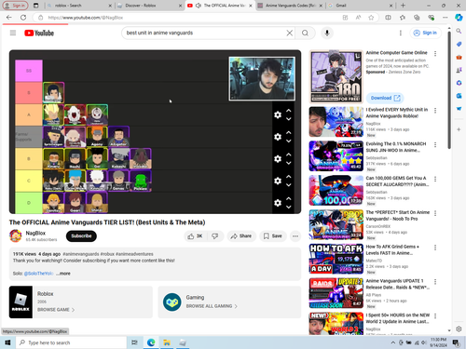
Task: Dislike the video with thumbs-down button
Action: point(214,236)
